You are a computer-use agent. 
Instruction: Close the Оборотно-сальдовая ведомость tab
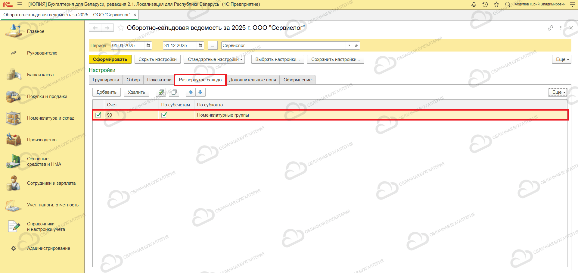(x=135, y=15)
